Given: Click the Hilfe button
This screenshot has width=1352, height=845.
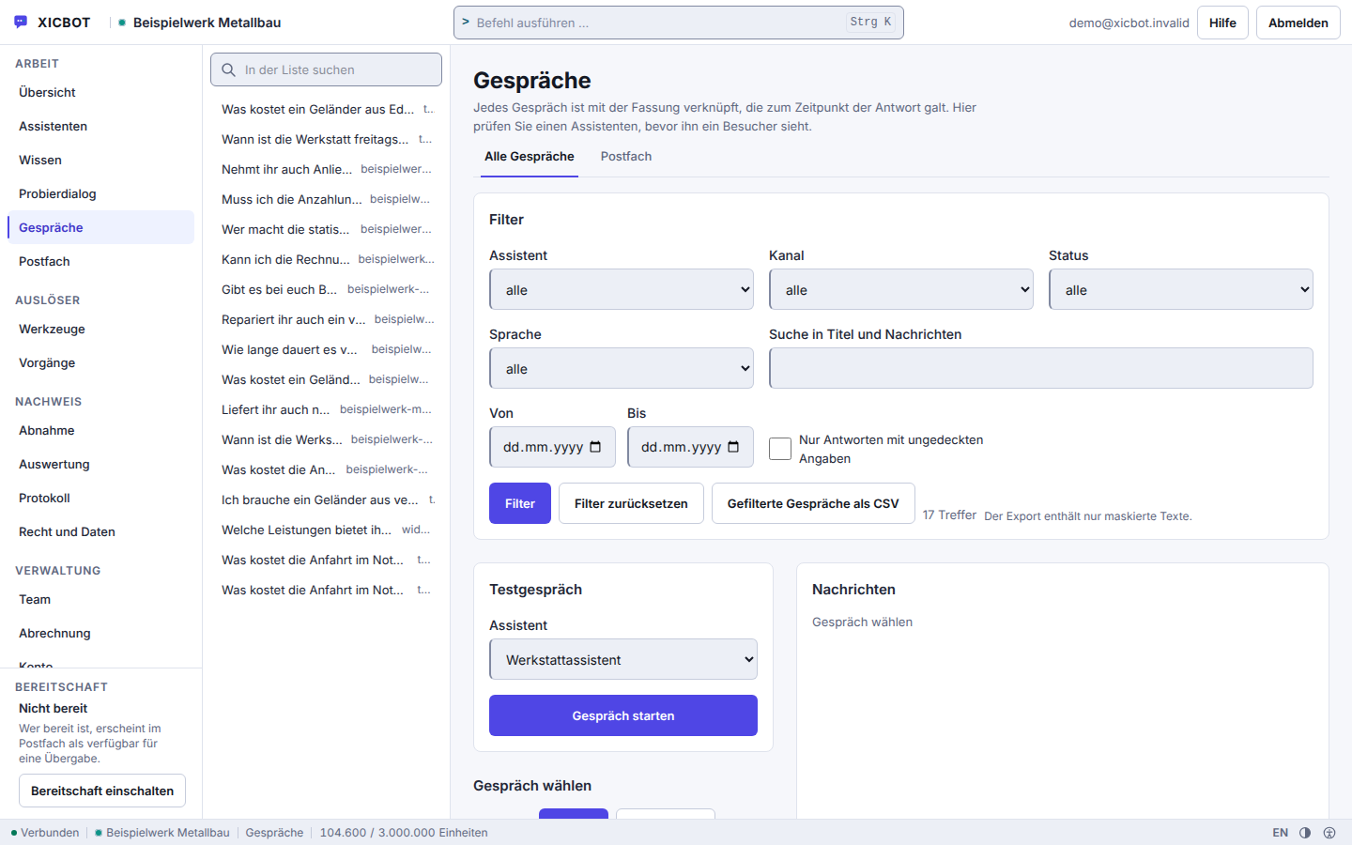Looking at the screenshot, I should coord(1222,23).
